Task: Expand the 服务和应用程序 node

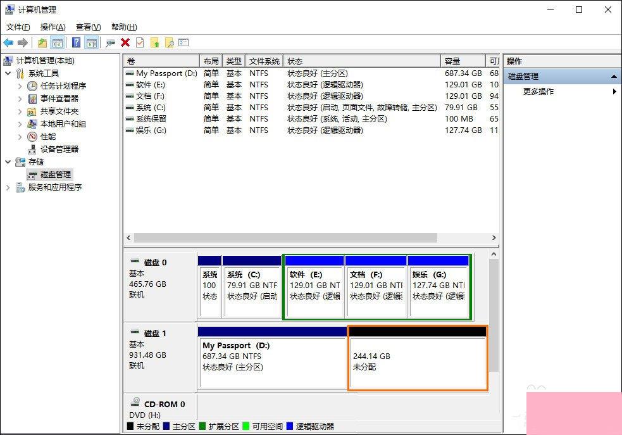Action: coord(8,187)
